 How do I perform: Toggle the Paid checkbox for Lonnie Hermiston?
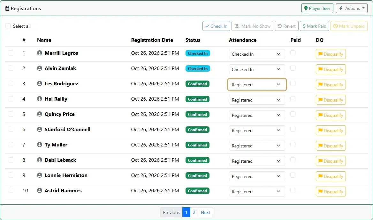click(293, 175)
